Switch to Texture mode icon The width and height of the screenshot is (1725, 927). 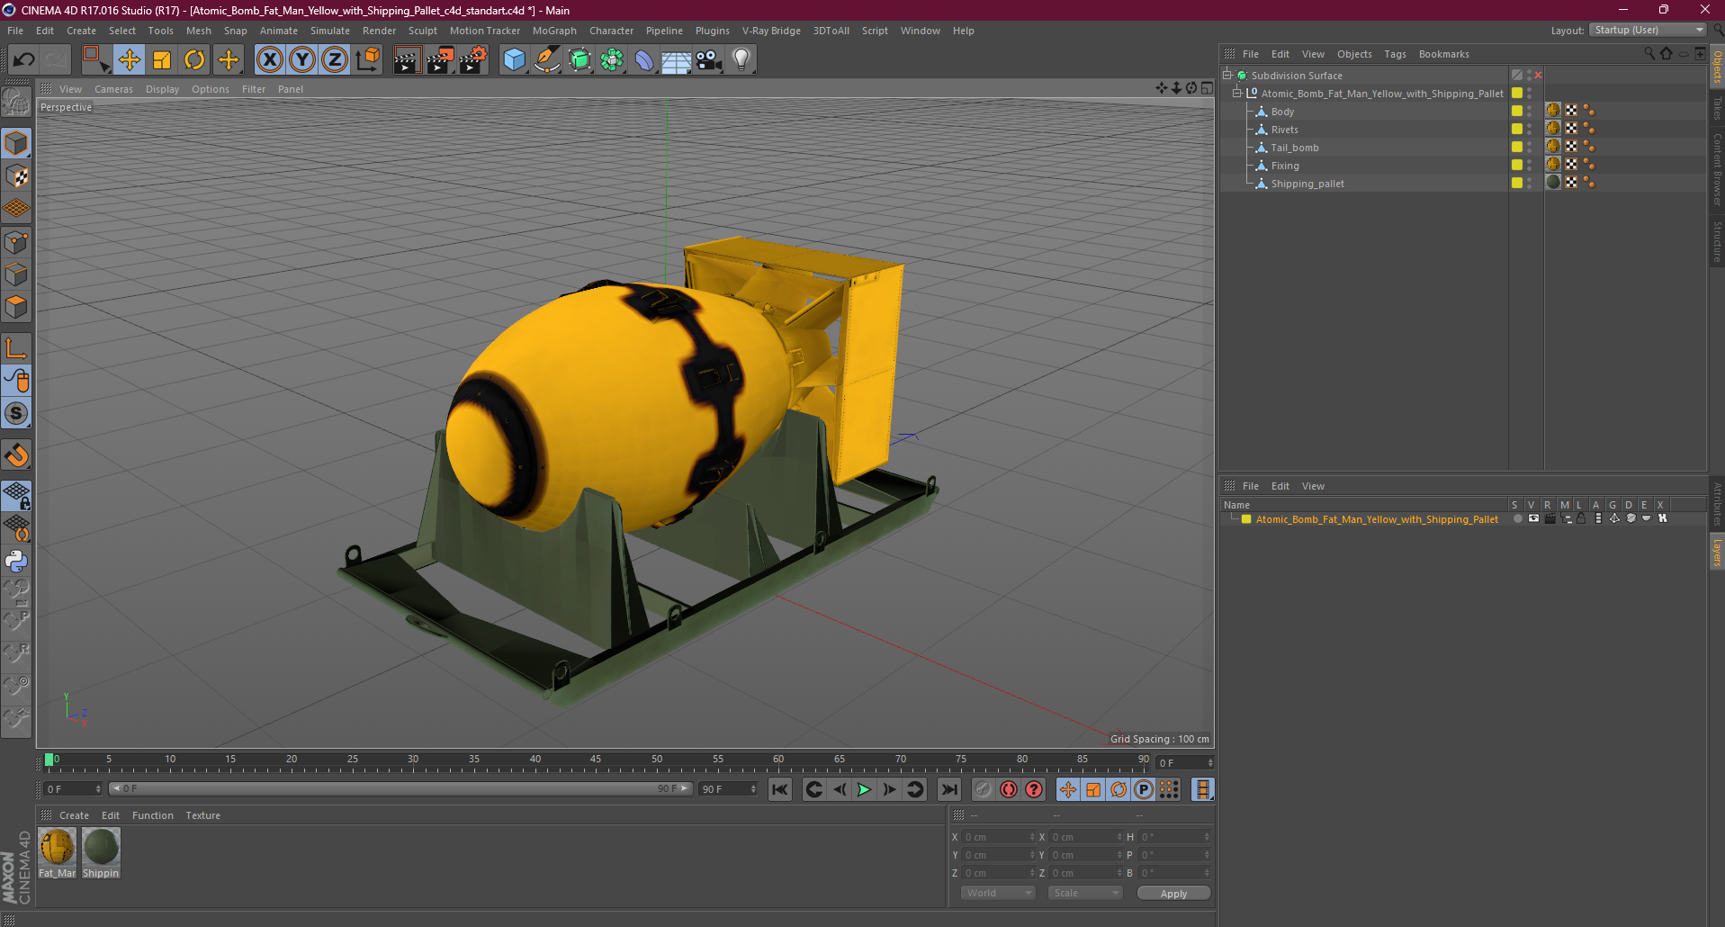click(16, 176)
